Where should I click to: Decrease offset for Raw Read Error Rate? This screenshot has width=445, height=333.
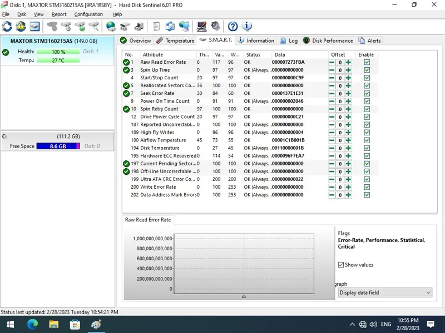click(332, 62)
